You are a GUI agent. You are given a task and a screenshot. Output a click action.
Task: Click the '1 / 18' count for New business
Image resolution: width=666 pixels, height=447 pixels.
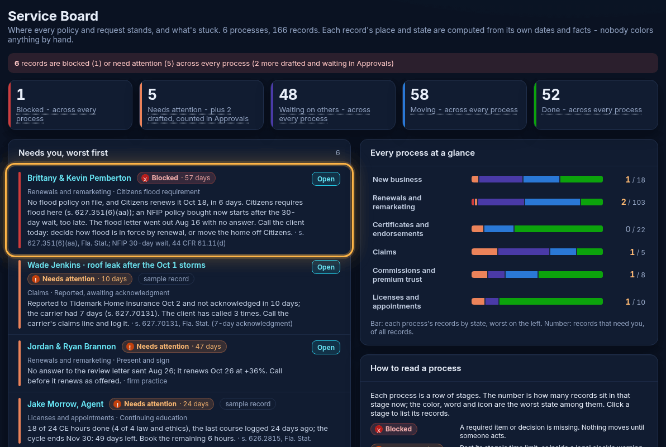(x=635, y=180)
